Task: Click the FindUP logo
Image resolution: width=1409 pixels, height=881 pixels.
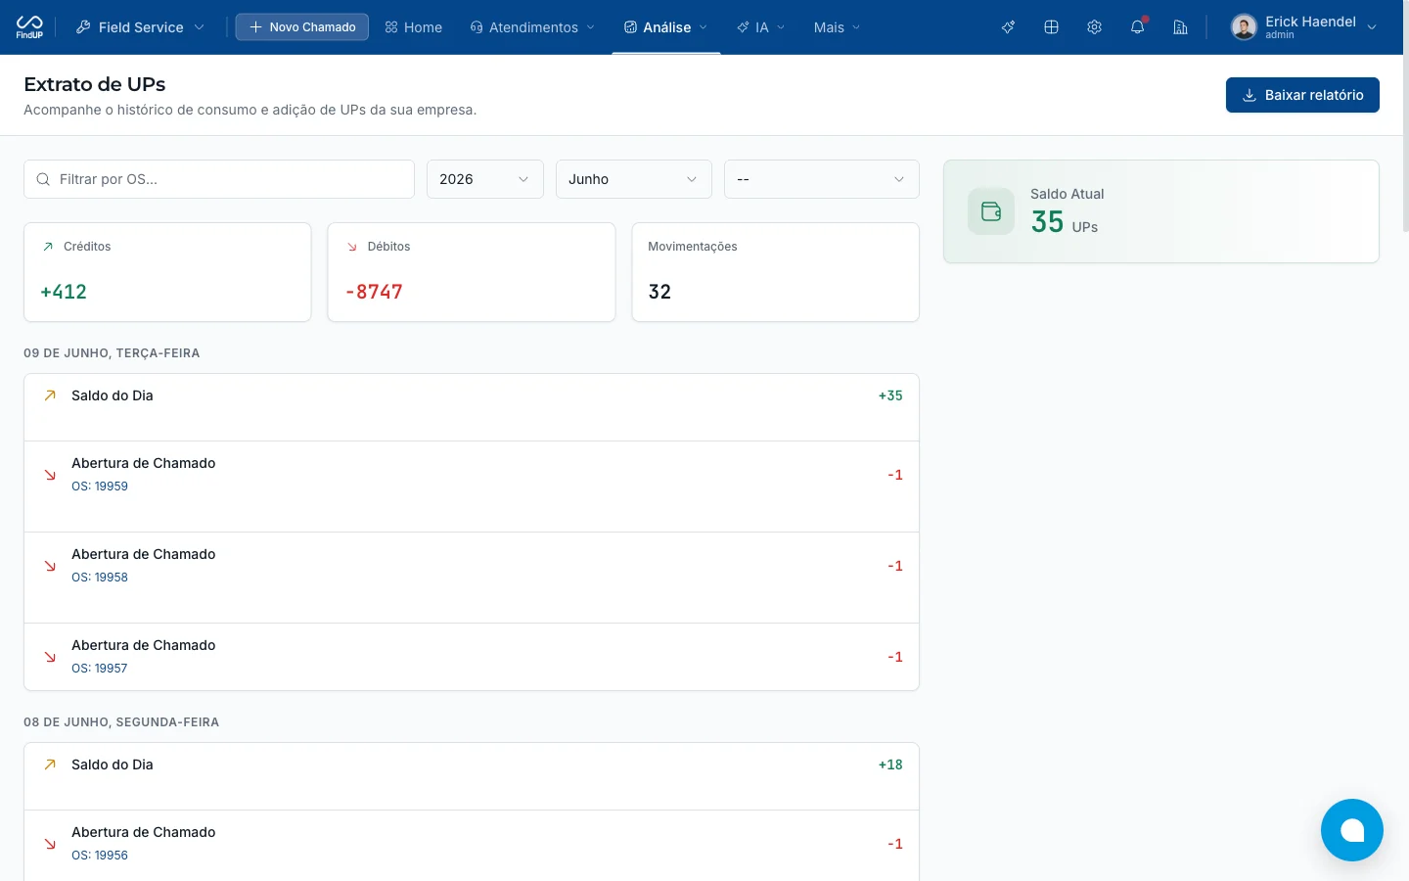Action: pos(29,26)
